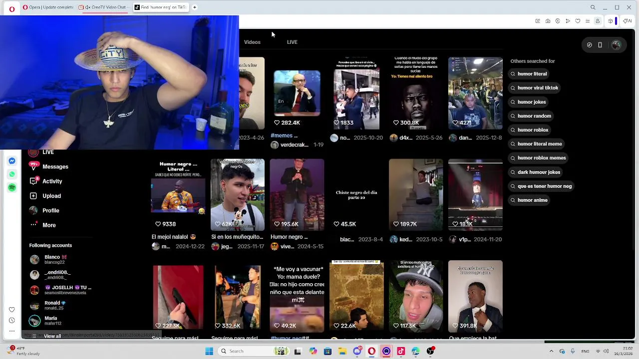Open Humor negro Literal video with 9338 likes
Image resolution: width=639 pixels, height=359 pixels.
coord(178,195)
